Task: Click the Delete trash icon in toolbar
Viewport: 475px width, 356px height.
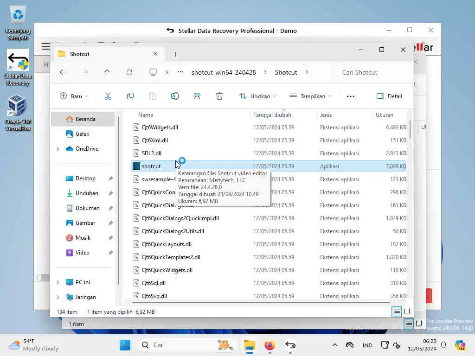Action: [x=219, y=96]
